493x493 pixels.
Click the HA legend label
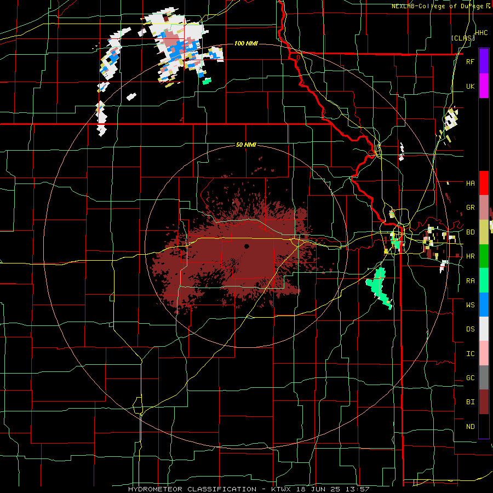(x=470, y=184)
